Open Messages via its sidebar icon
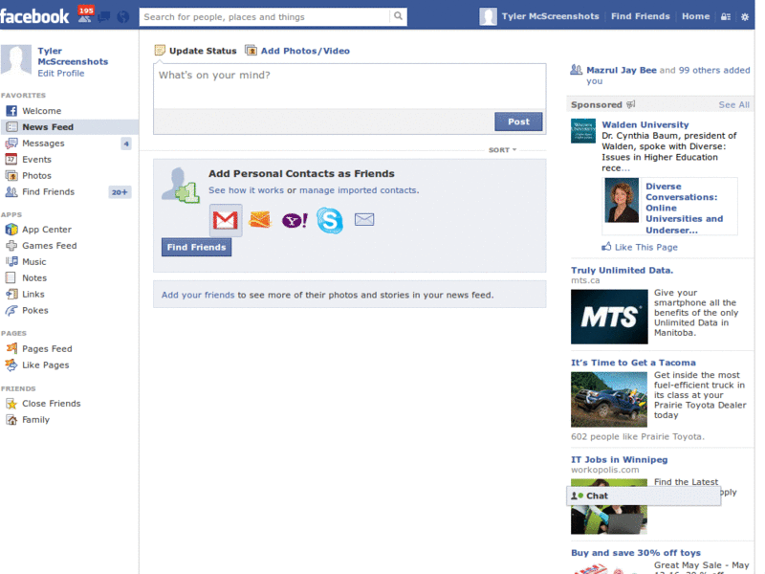 coord(11,143)
